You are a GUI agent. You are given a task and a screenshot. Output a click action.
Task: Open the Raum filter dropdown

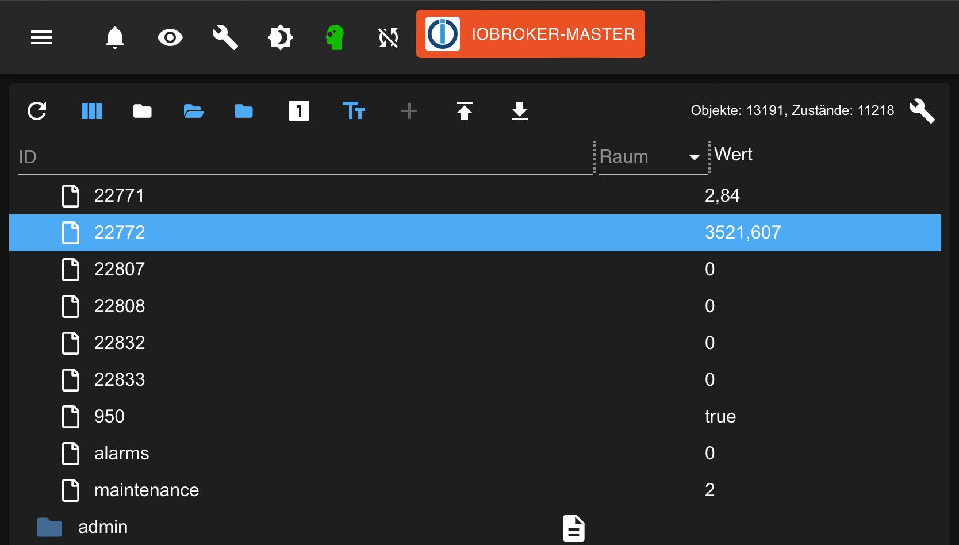(x=653, y=157)
